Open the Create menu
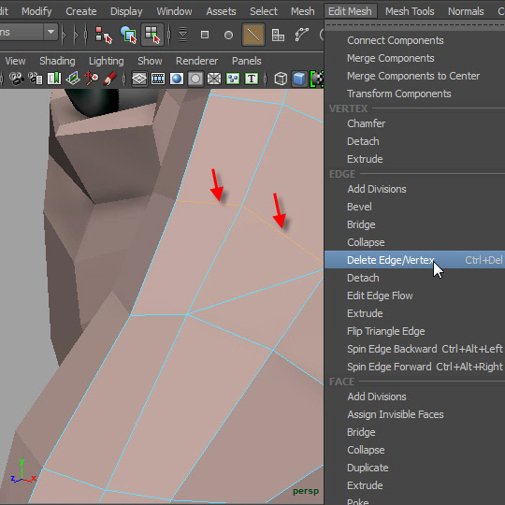505x505 pixels. tap(81, 11)
